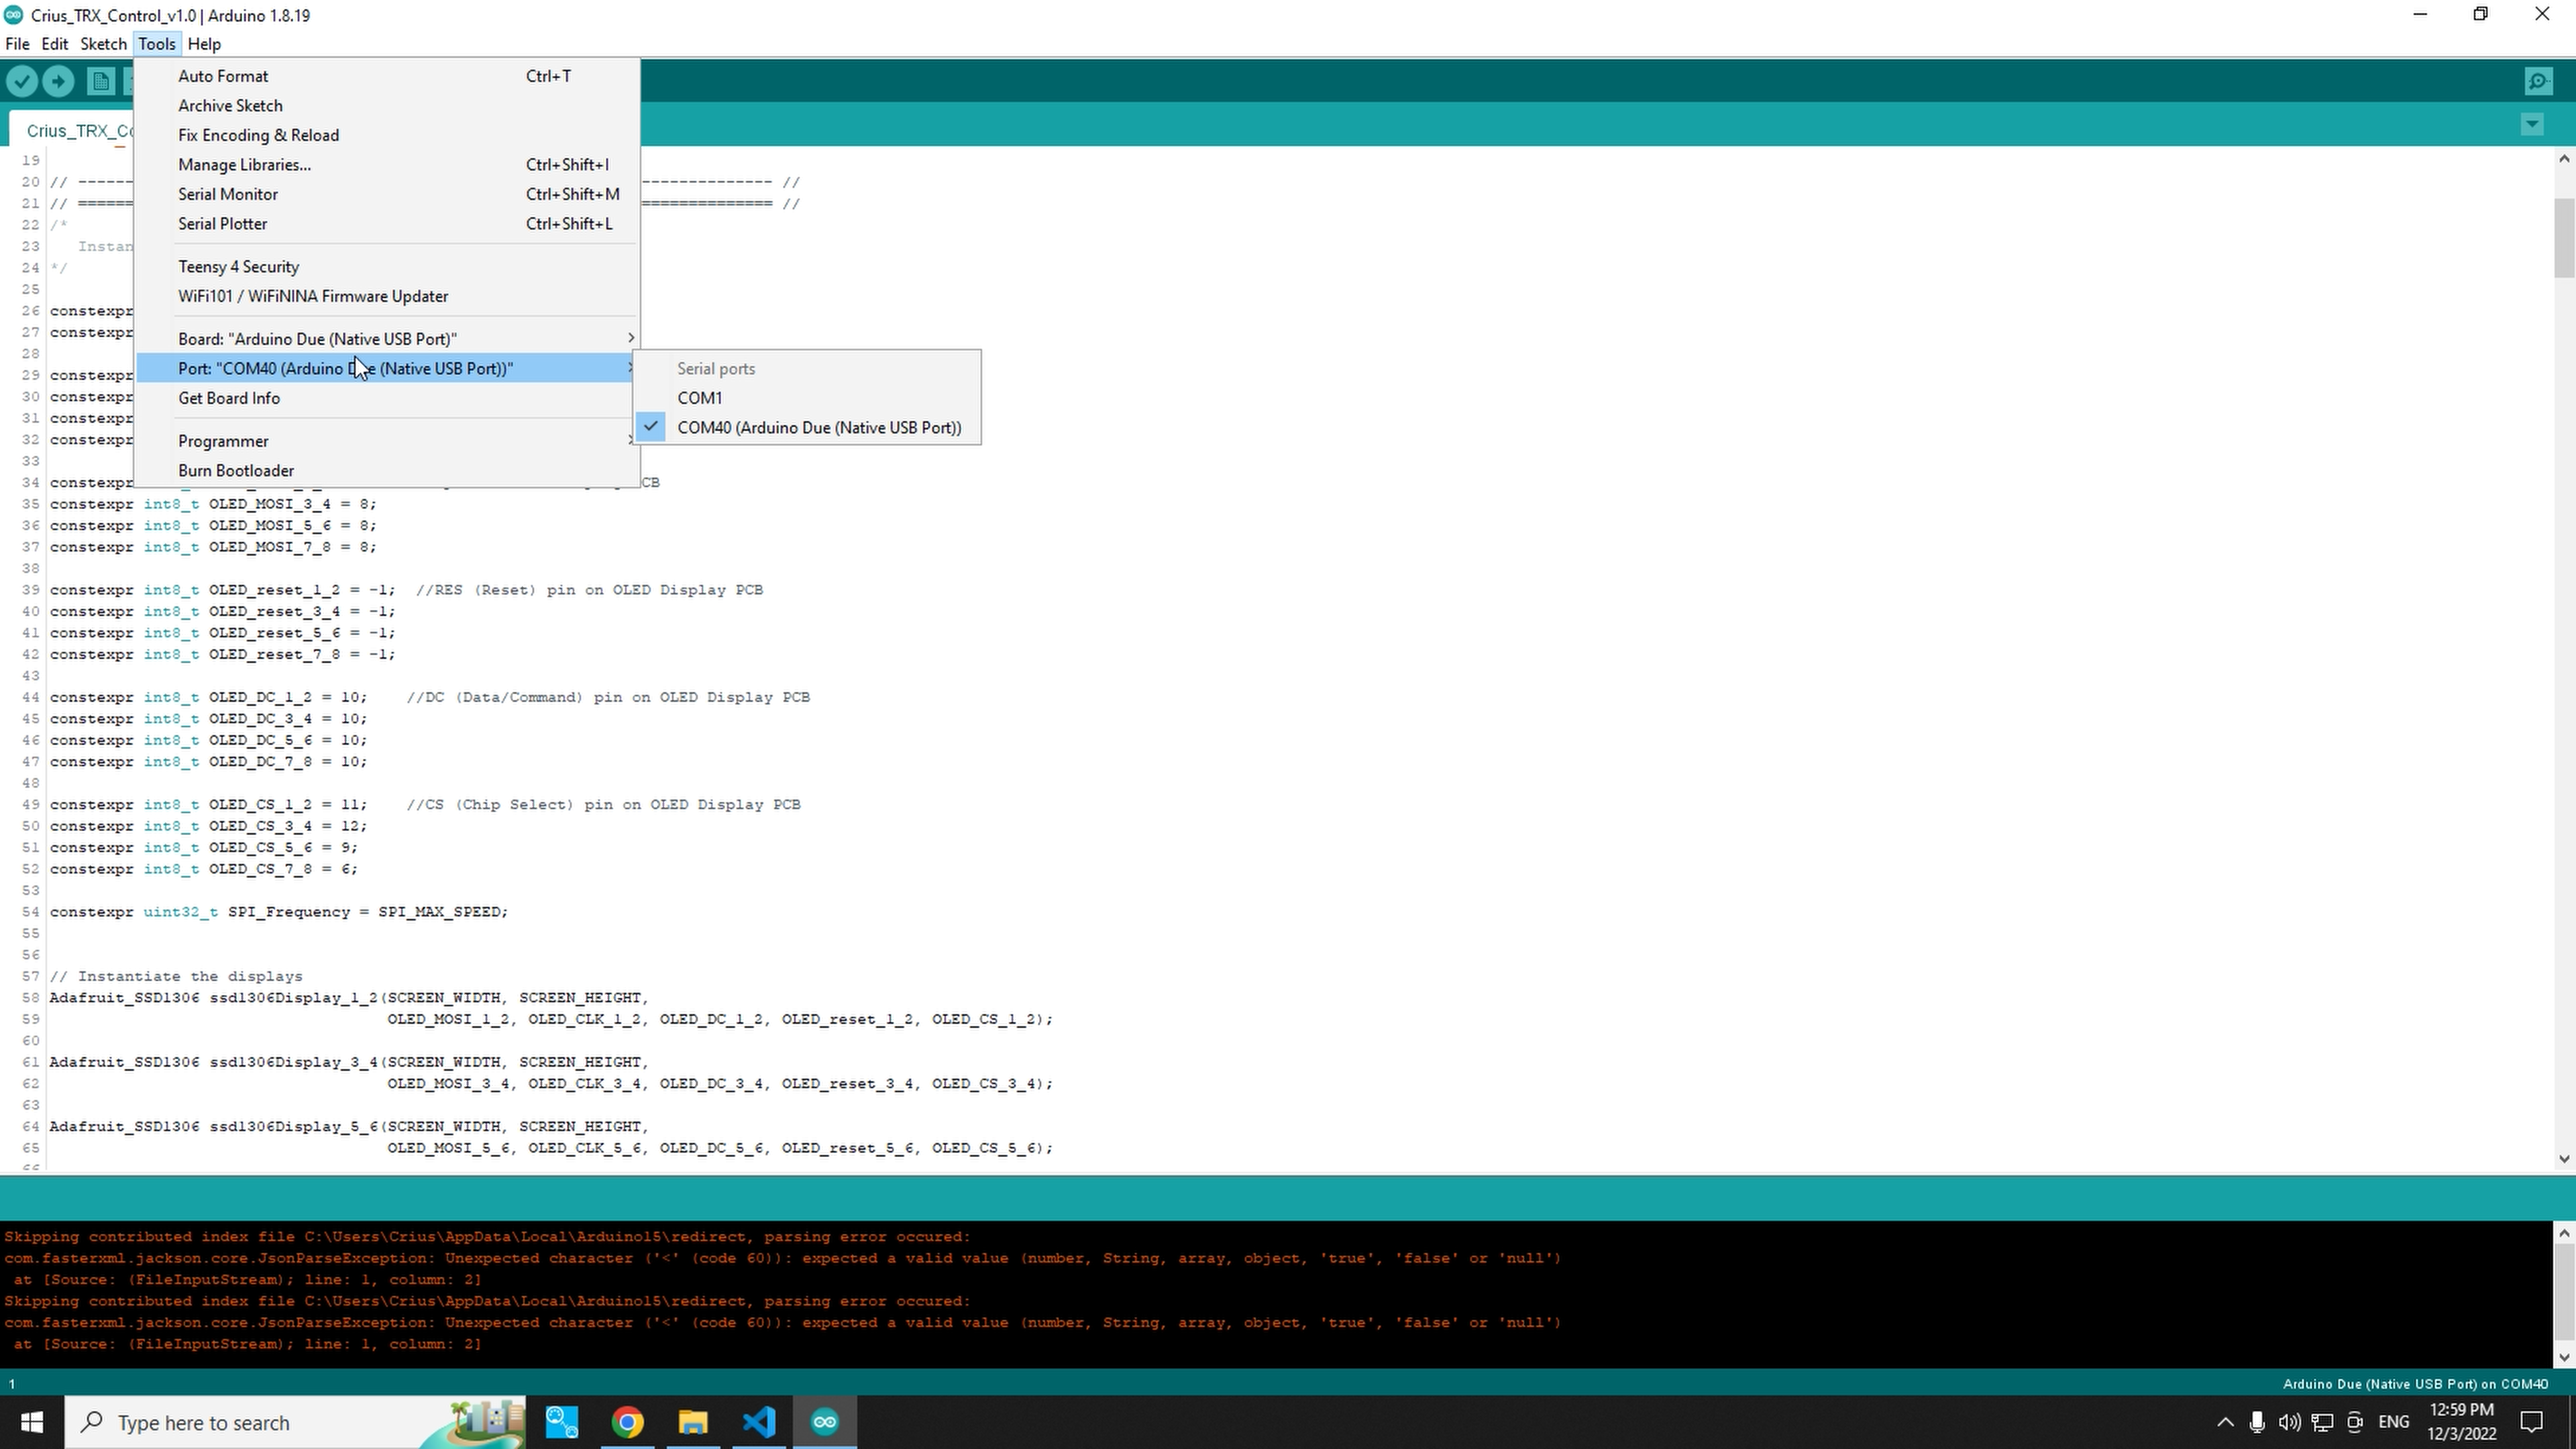Select Manage Libraries from Tools menu
The height and width of the screenshot is (1449, 2576).
click(244, 164)
